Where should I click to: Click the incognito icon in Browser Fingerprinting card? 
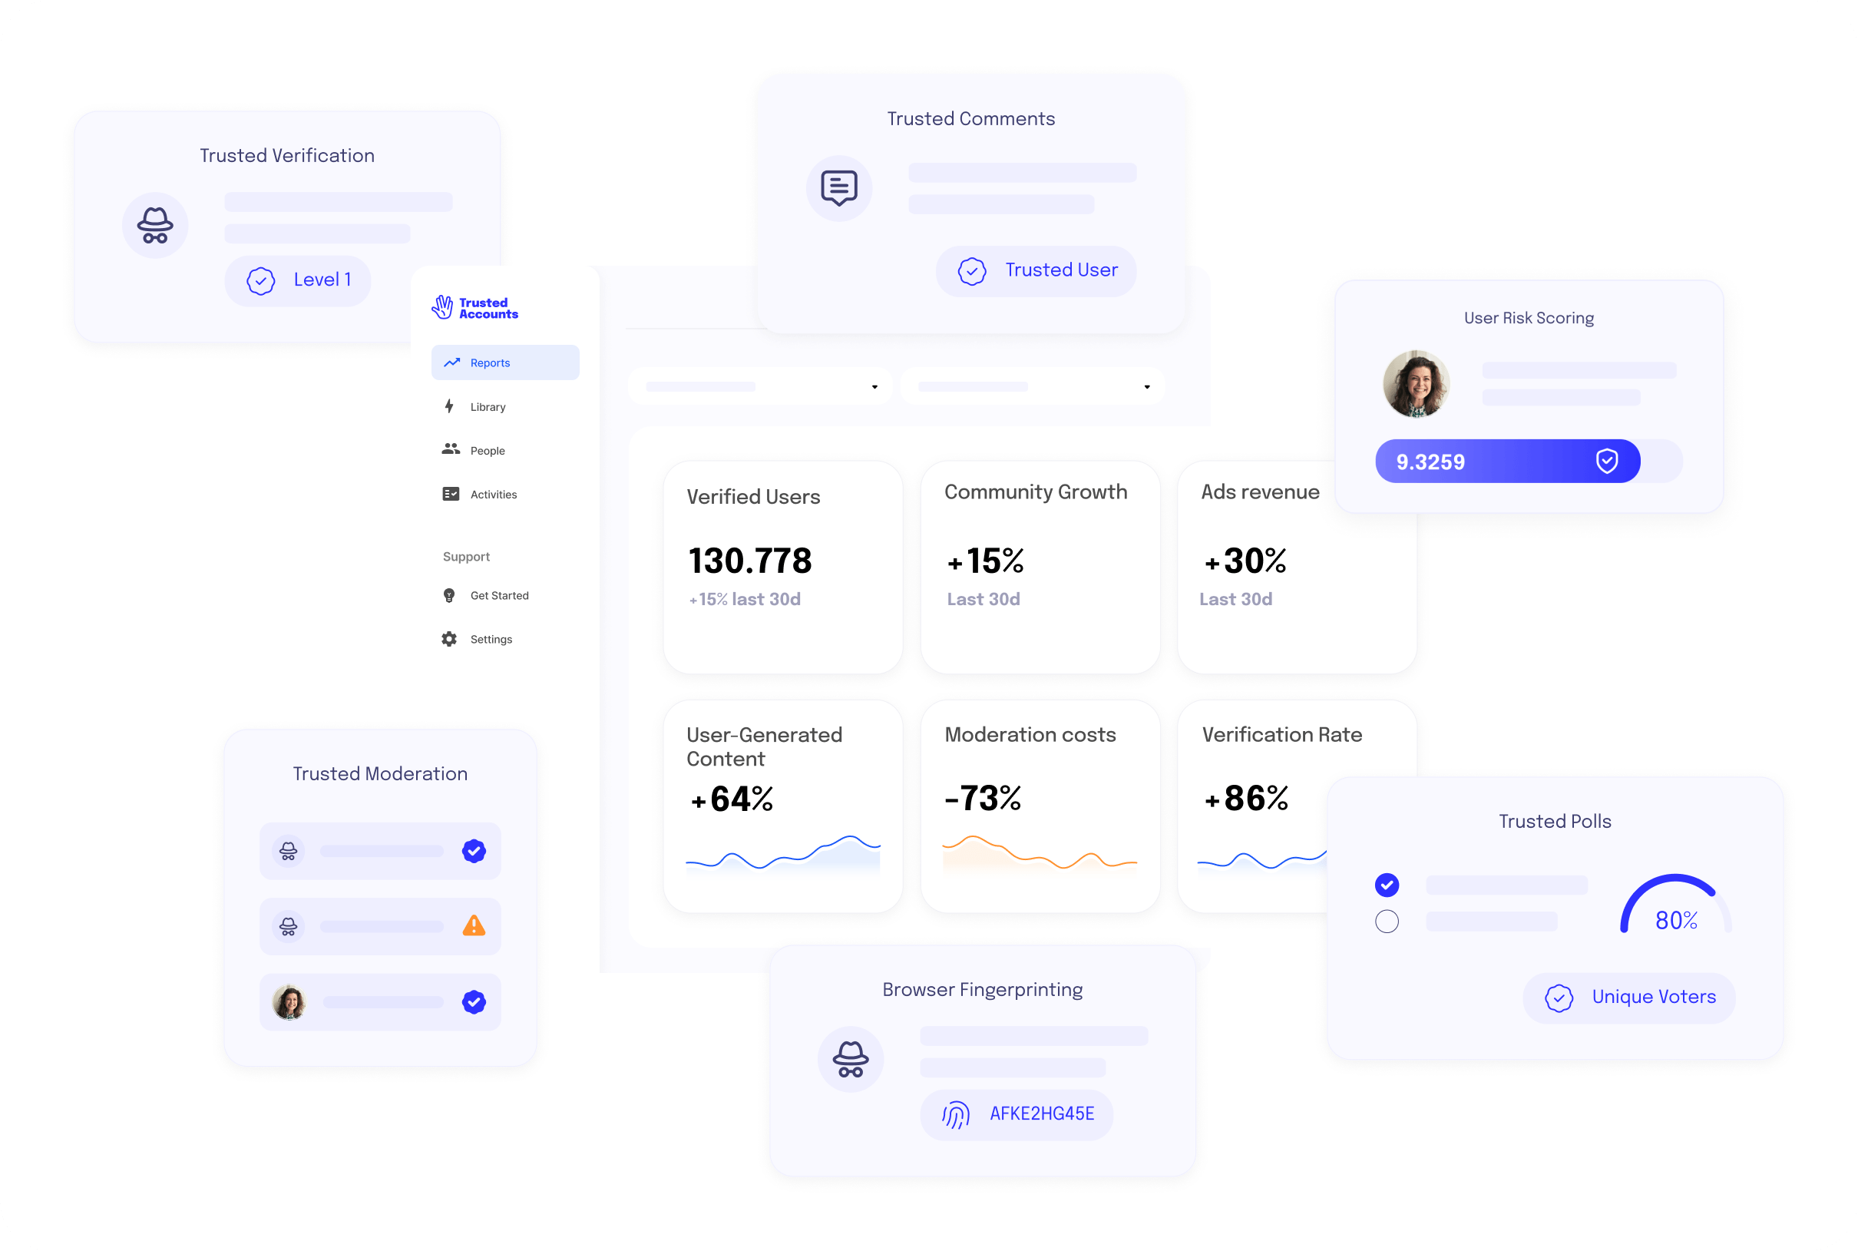[x=850, y=1060]
